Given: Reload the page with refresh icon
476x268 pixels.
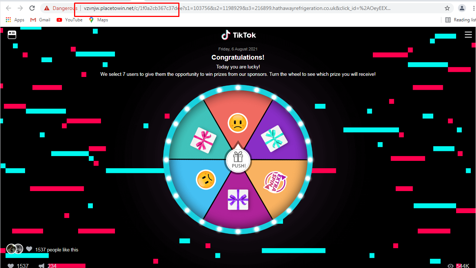Looking at the screenshot, I should coord(32,8).
